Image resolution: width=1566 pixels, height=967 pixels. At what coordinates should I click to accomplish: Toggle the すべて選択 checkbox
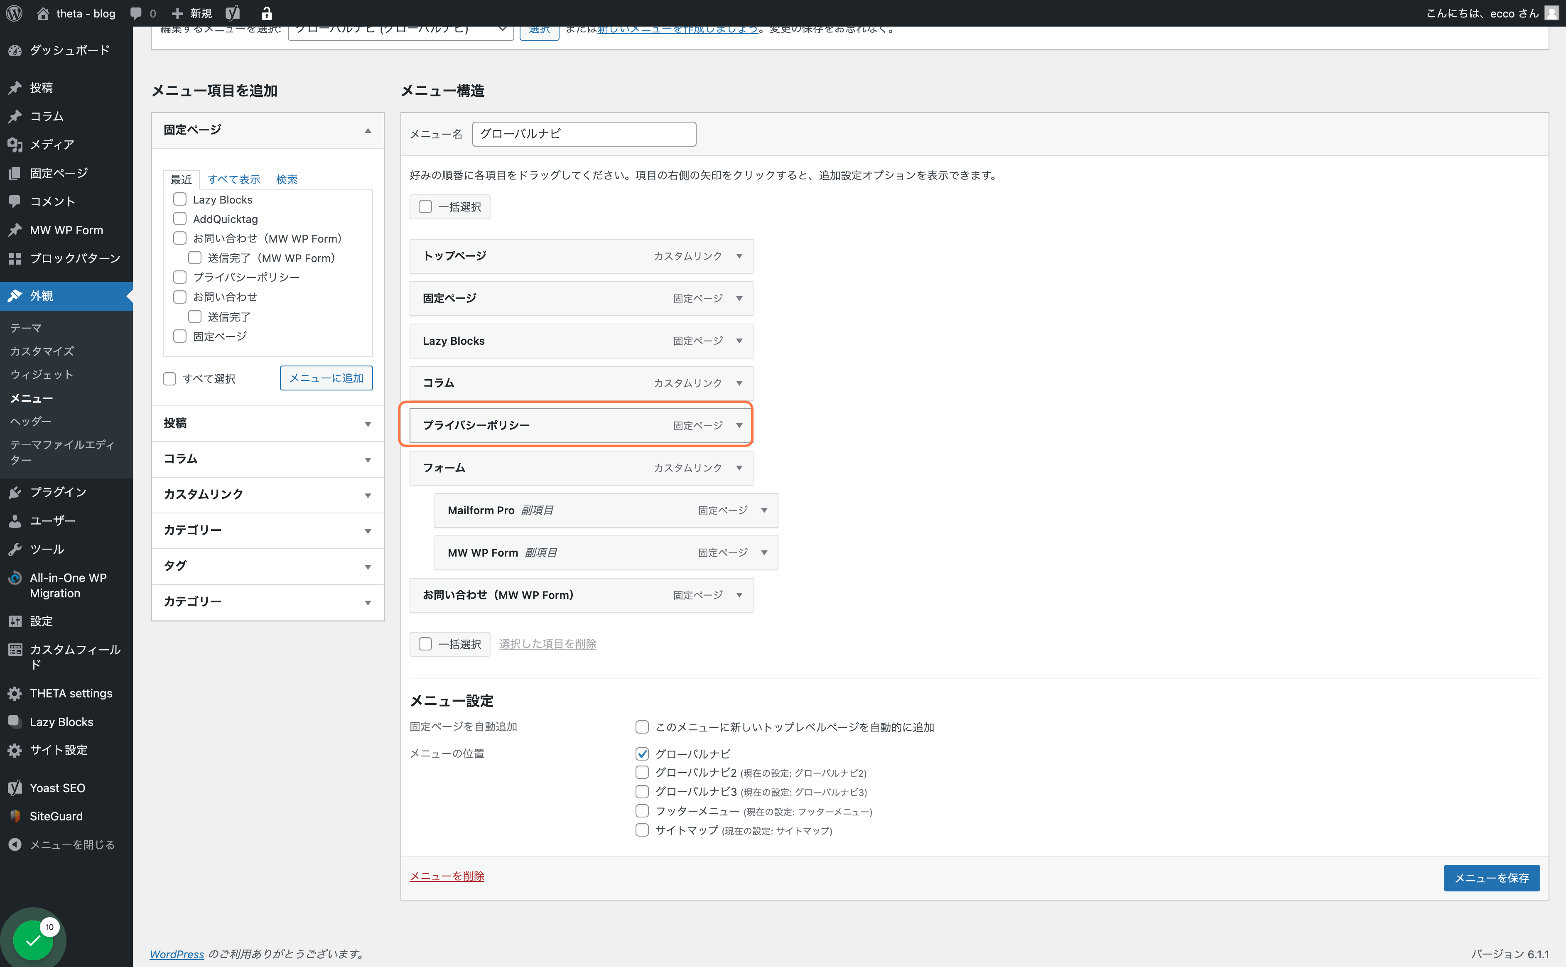169,378
